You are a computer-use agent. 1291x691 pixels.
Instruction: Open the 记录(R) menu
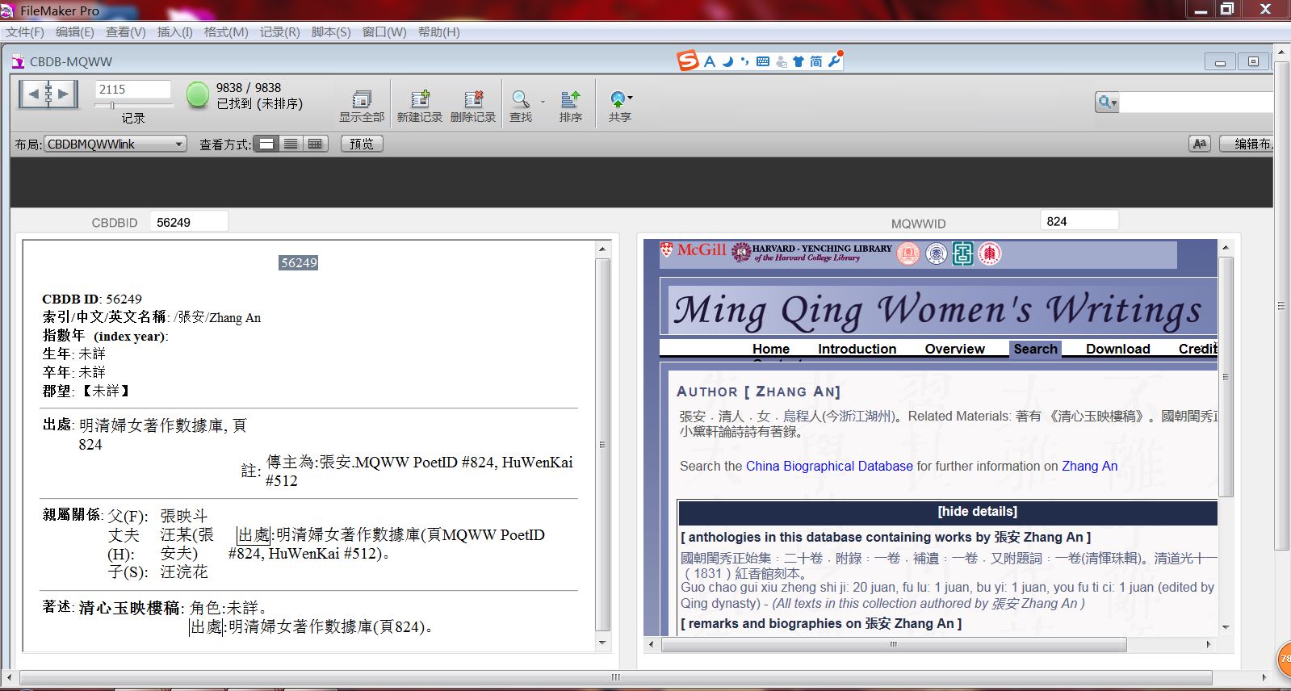[279, 32]
